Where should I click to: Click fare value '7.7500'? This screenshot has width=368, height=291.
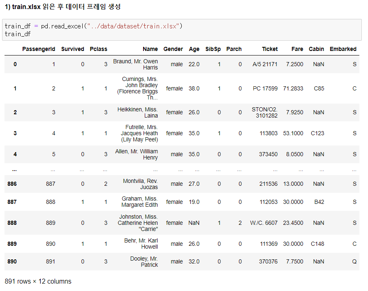294,261
